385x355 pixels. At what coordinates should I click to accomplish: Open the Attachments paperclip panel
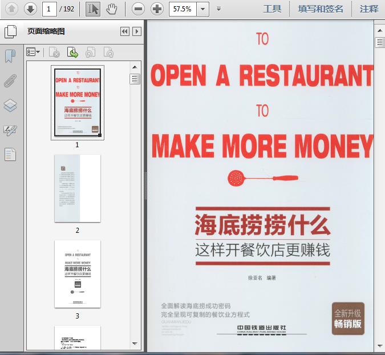10,80
